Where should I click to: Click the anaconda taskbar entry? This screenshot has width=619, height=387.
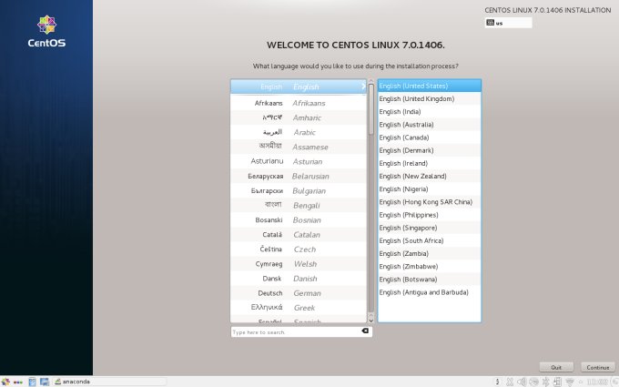click(109, 382)
